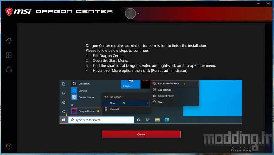The width and height of the screenshot is (274, 155).
Task: Select the text 'Exit Dragon Center .'
Action: tap(109, 56)
